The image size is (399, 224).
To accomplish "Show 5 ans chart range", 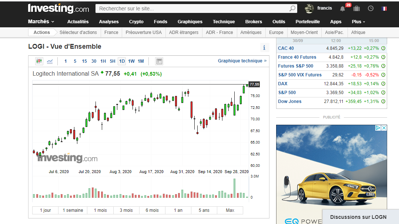I will coord(204,210).
